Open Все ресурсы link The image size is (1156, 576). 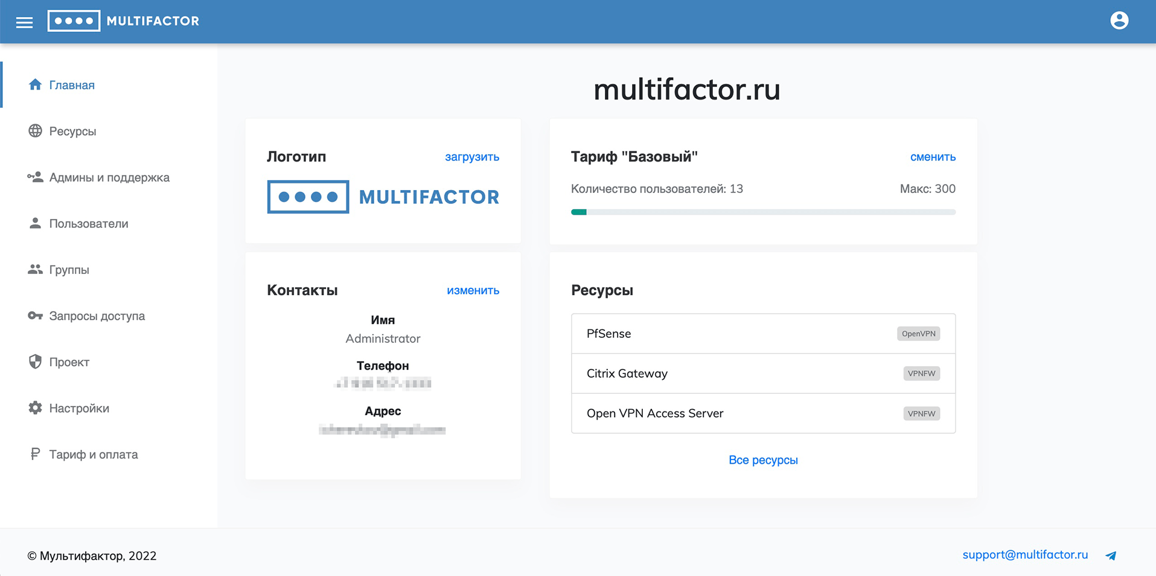[763, 460]
